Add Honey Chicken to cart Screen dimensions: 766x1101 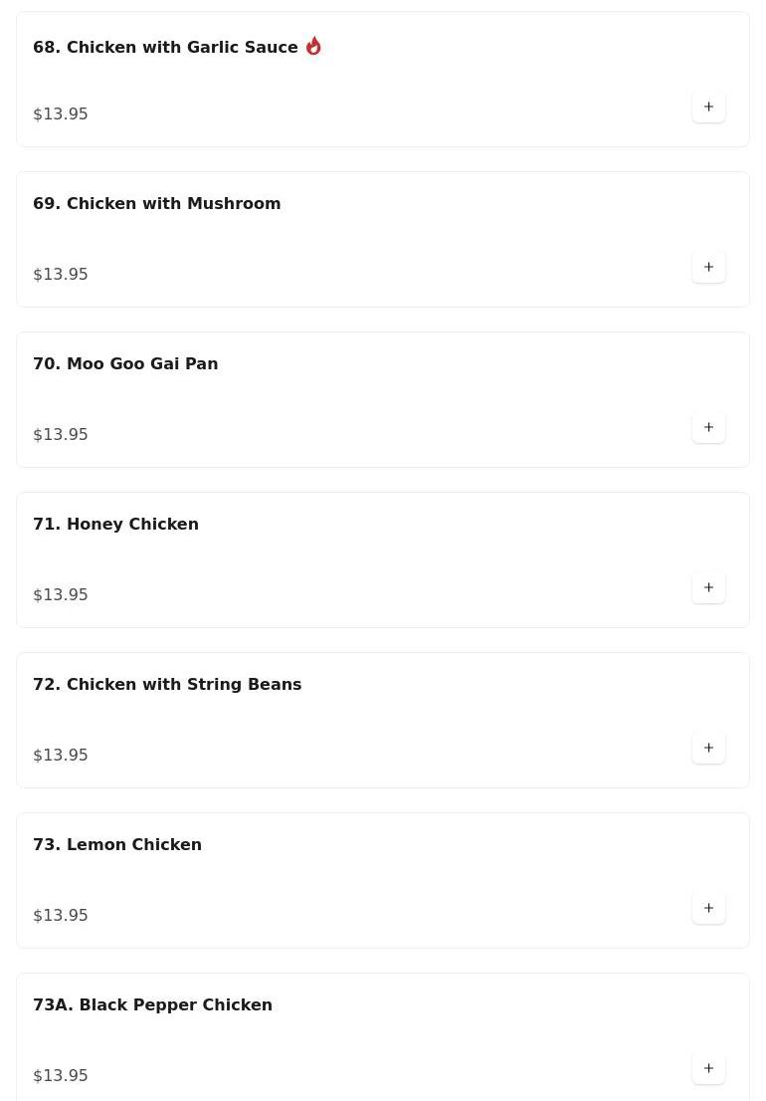708,587
